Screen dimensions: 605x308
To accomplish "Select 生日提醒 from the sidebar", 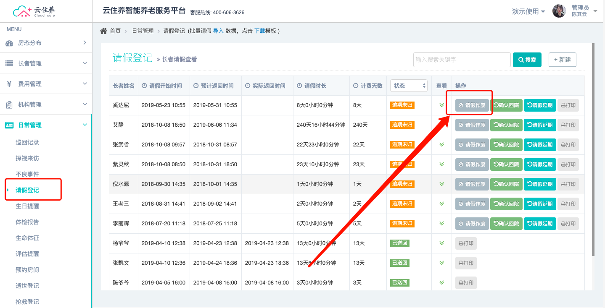I will click(27, 206).
